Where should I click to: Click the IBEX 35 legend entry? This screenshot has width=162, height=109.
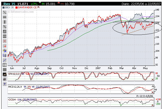(x=8, y=8)
